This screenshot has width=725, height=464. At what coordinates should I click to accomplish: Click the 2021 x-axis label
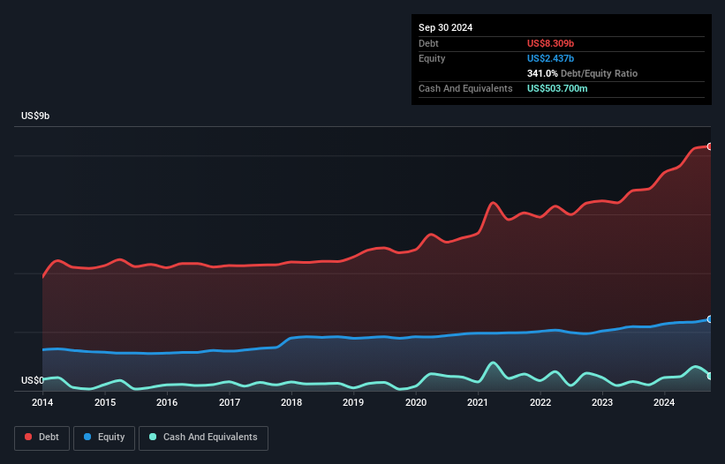click(478, 402)
